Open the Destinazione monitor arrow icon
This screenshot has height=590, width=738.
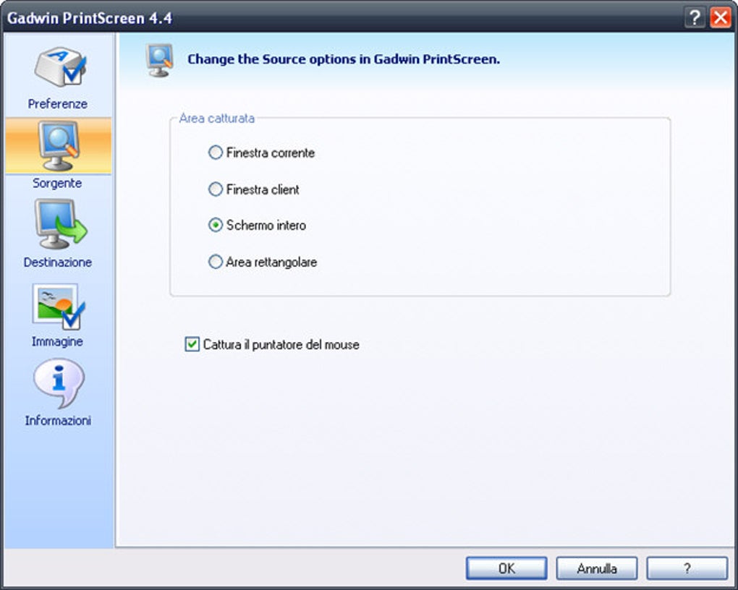(60, 223)
